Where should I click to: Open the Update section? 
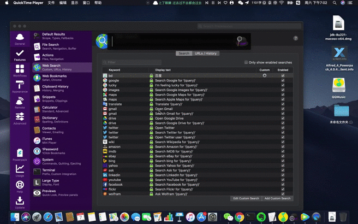20,203
